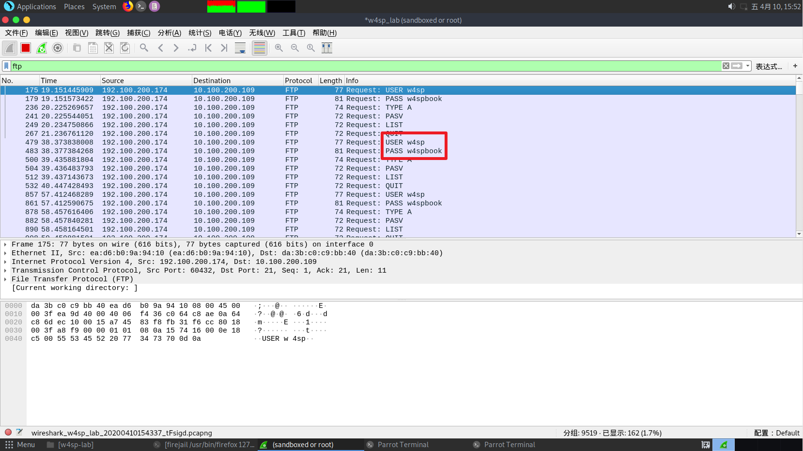Open the 视图(V) menu
Screen dimensions: 803x451
(77, 33)
